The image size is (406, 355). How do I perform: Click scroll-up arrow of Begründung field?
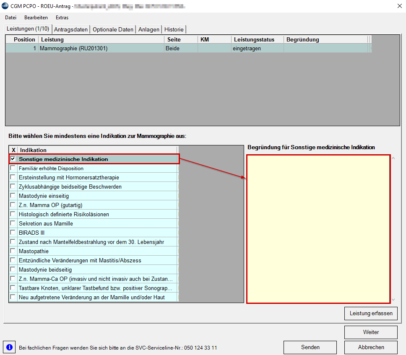393,158
